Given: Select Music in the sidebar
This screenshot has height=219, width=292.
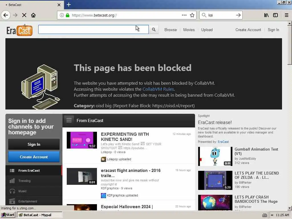Looking at the screenshot, I should pos(34,191).
